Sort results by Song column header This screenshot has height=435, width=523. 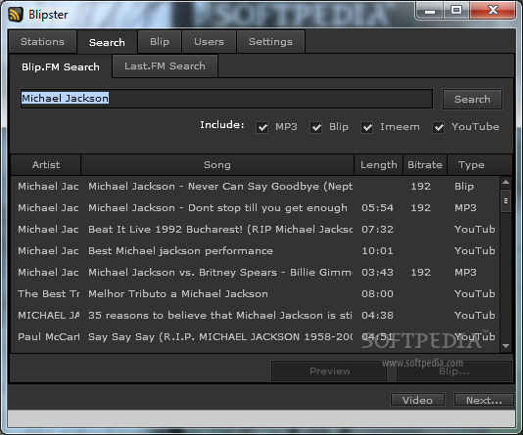point(217,165)
